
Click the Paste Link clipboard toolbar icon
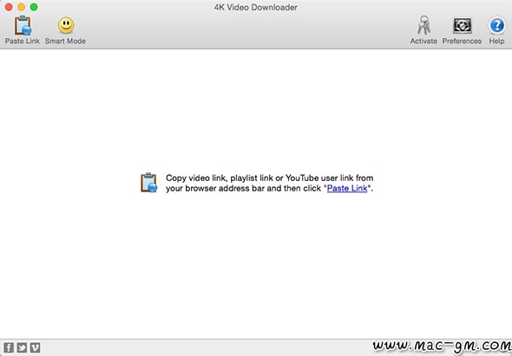[23, 25]
